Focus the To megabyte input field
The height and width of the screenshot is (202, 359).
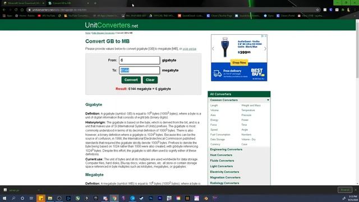click(139, 70)
